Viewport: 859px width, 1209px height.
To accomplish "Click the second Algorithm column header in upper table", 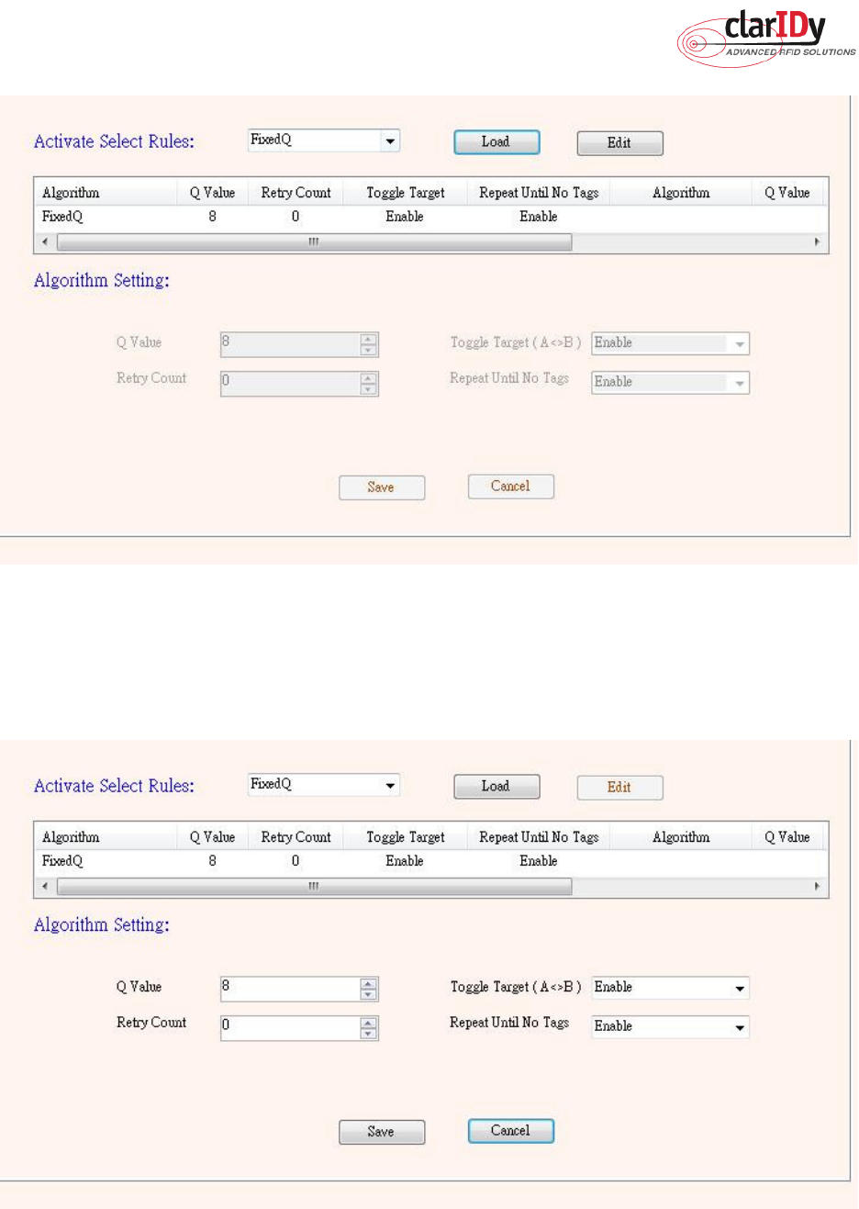I will pyautogui.click(x=681, y=193).
